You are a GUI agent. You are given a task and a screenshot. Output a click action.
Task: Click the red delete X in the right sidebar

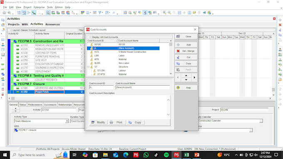coord(280,25)
